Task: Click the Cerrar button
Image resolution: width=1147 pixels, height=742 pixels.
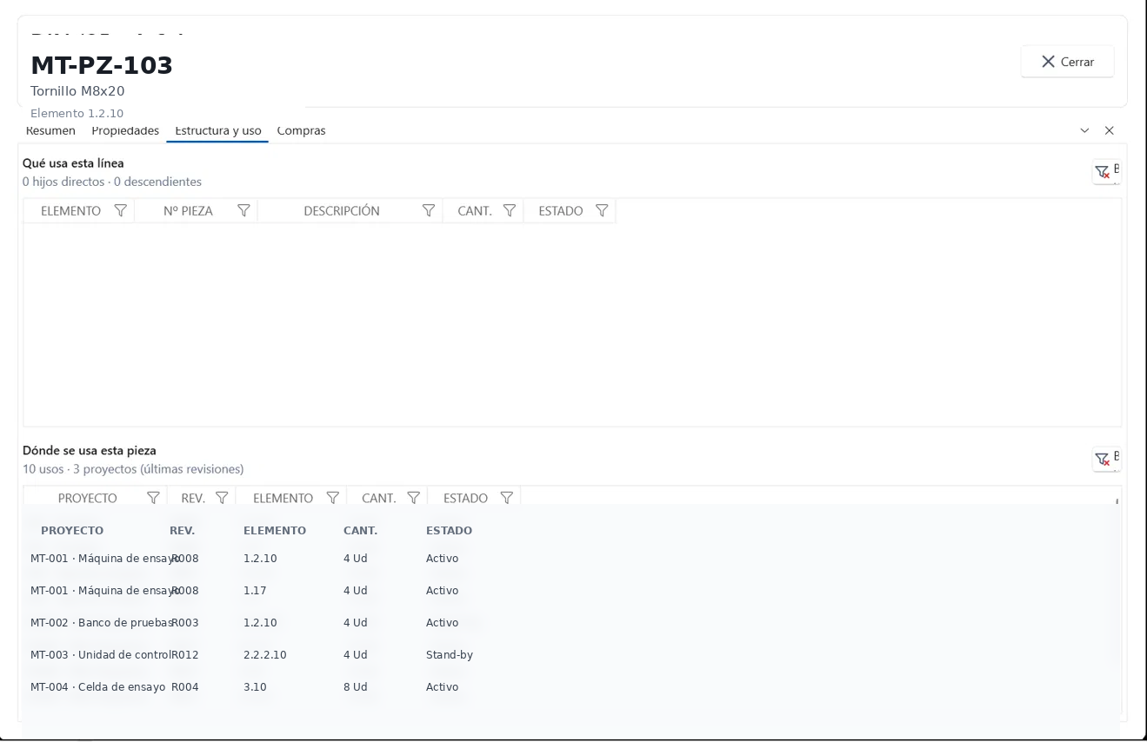Action: tap(1067, 62)
